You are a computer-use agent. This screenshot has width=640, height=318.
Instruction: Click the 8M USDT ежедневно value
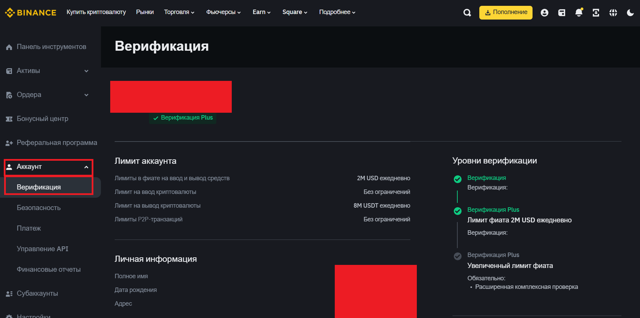point(382,206)
